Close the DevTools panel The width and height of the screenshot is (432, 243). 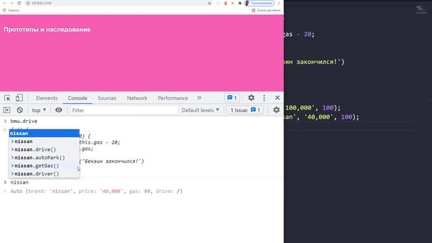pyautogui.click(x=277, y=98)
